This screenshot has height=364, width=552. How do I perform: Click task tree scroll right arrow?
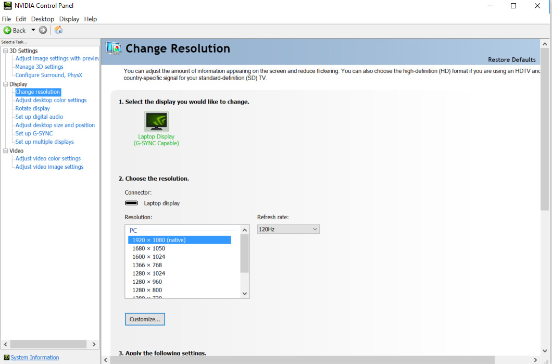(94, 344)
